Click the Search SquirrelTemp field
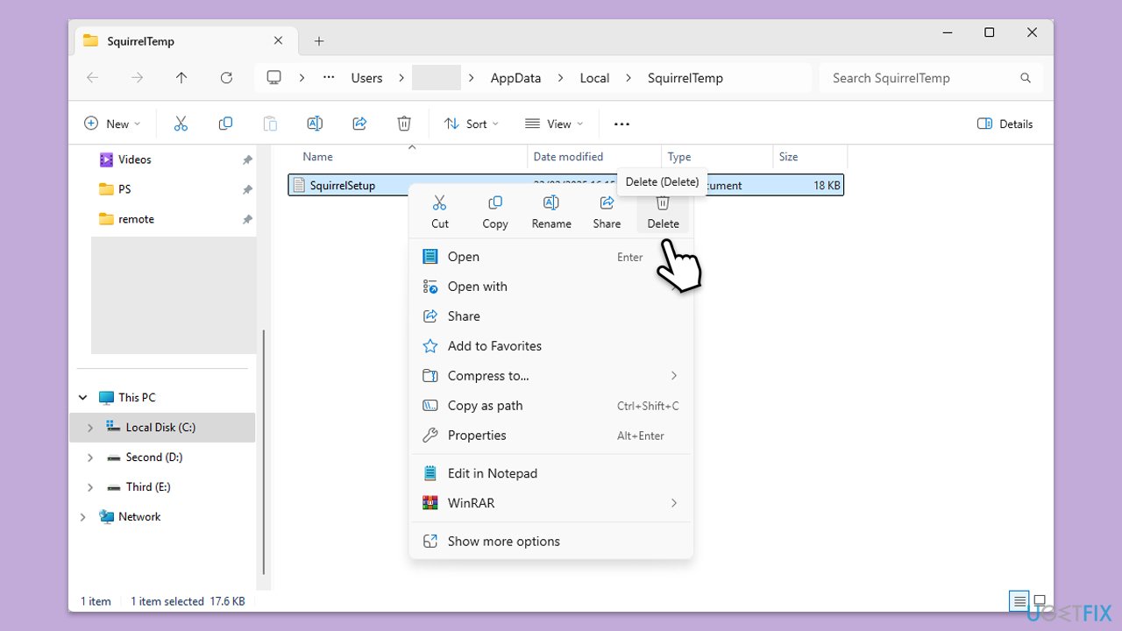The height and width of the screenshot is (631, 1122). 920,78
